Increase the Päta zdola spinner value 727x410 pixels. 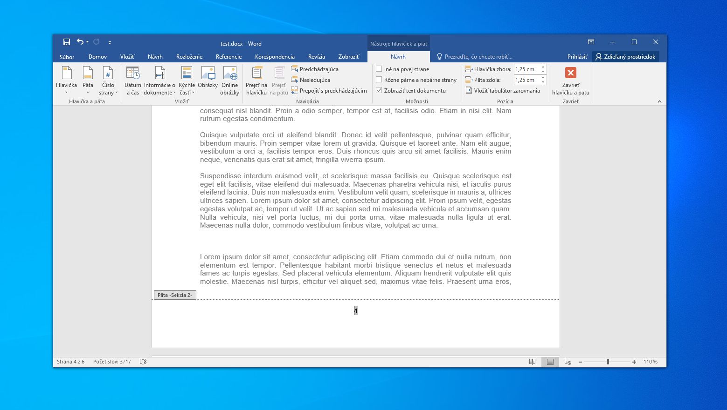click(543, 78)
